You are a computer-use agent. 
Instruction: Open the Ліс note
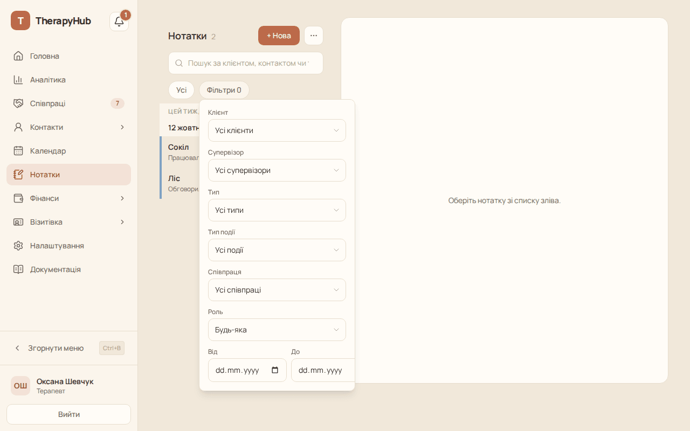(180, 183)
